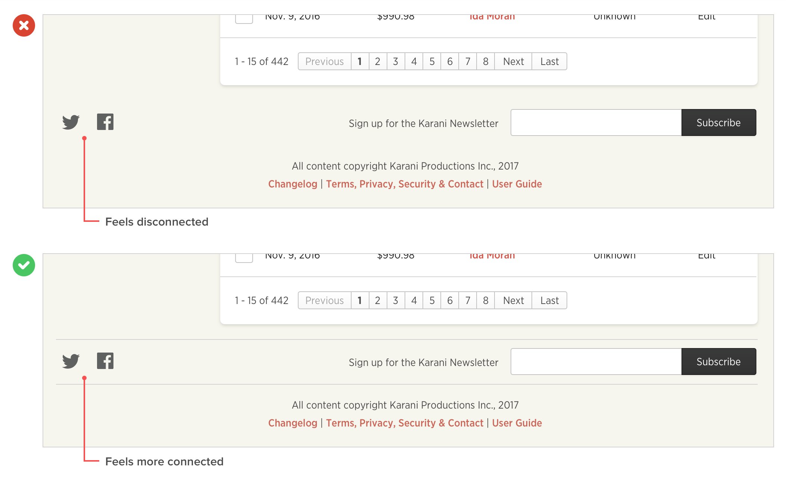Go to page 2 in the top example pagination
This screenshot has width=786, height=490.
point(378,61)
